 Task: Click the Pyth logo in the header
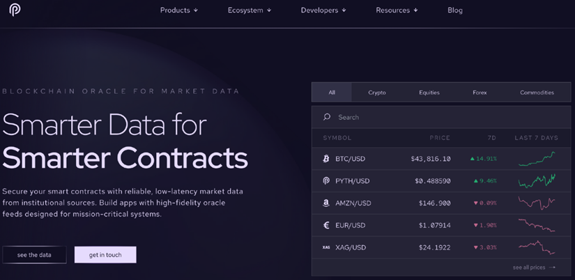(15, 10)
